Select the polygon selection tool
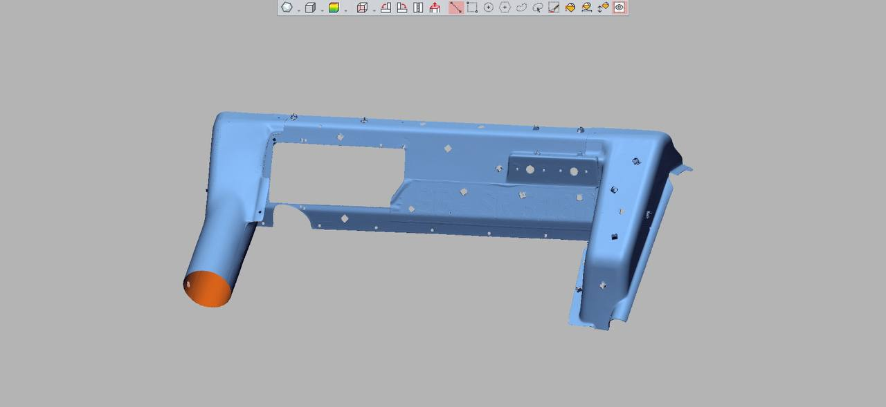Screen dimensions: 886x407 pyautogui.click(x=505, y=8)
